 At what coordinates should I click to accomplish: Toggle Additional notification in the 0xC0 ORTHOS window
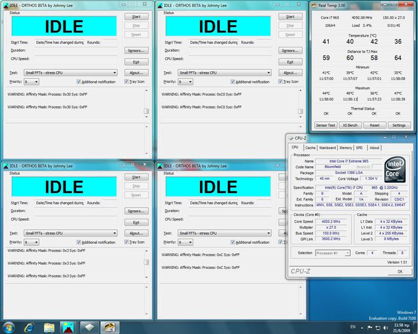233,82
